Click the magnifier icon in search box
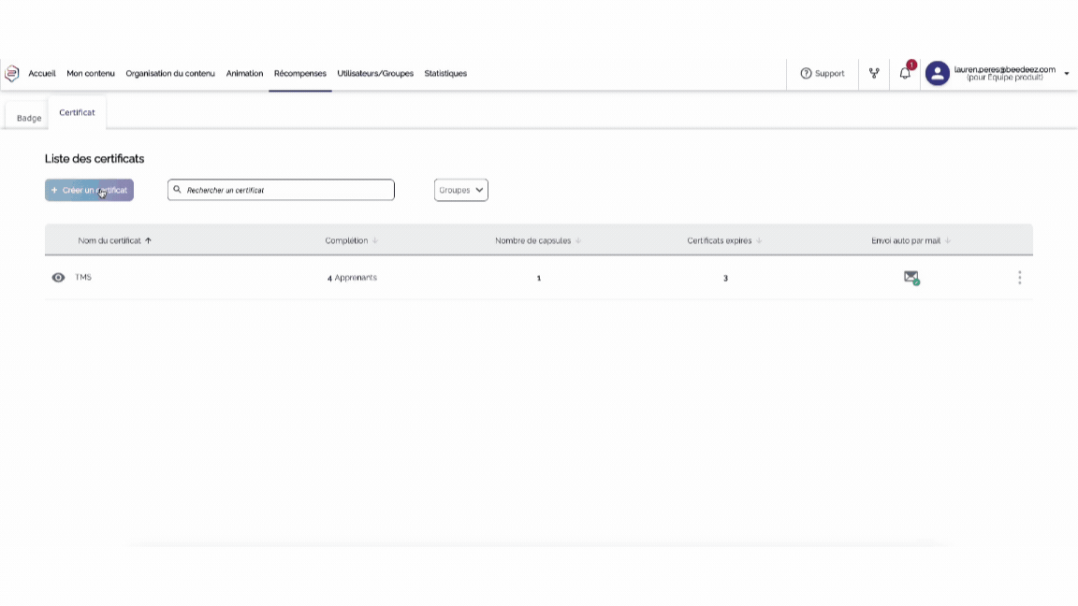The image size is (1078, 606). coord(178,190)
